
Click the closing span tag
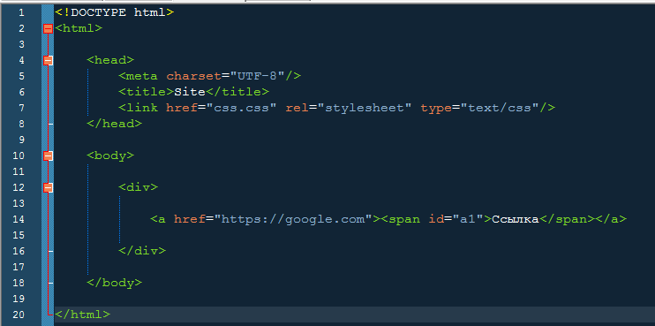[567, 219]
